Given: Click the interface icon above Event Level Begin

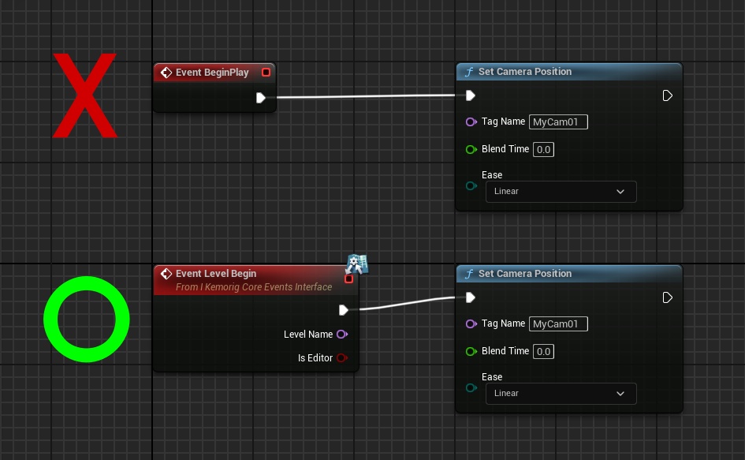Looking at the screenshot, I should click(x=356, y=263).
